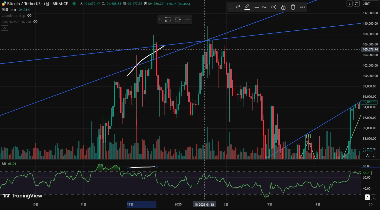Toggle EMA 20/50/100/200 indicator visibility
This screenshot has height=210, width=380.
point(35,22)
